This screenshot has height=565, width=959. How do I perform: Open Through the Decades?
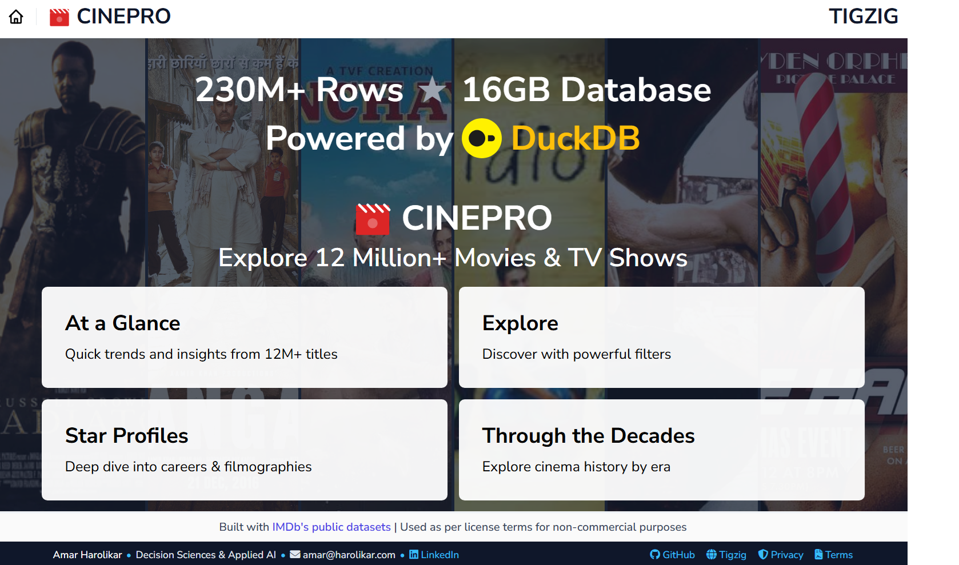tap(662, 450)
